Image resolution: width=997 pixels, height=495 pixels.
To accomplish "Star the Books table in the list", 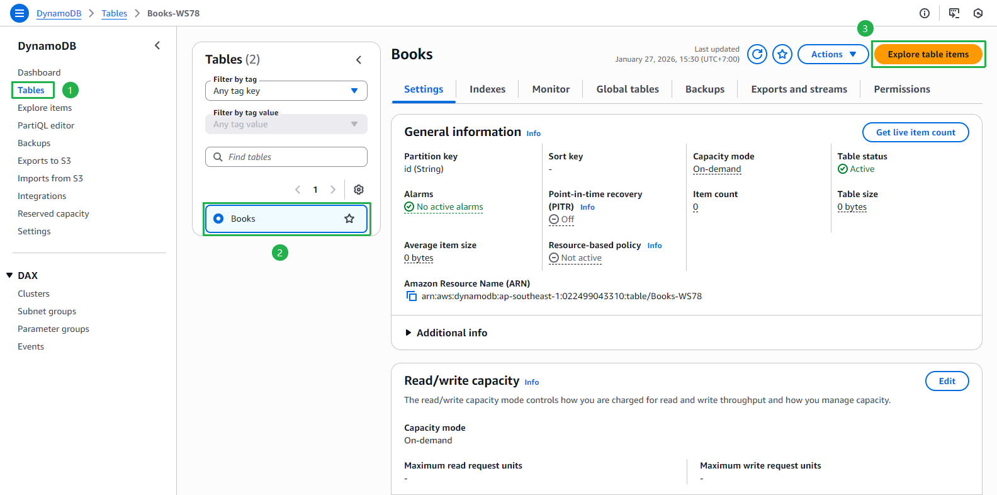I will coord(349,219).
